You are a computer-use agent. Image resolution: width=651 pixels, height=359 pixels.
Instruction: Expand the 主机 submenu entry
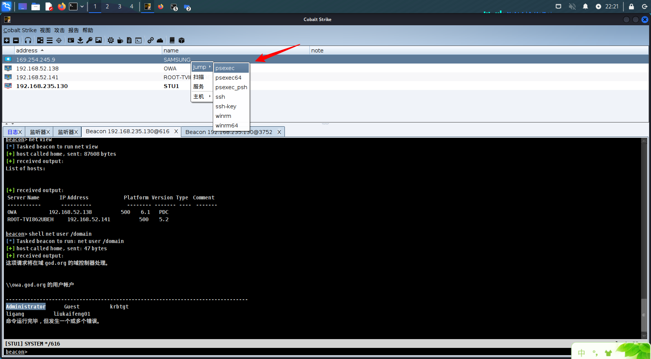coord(202,96)
